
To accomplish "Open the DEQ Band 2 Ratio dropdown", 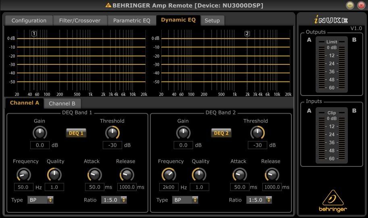I will pos(259,200).
